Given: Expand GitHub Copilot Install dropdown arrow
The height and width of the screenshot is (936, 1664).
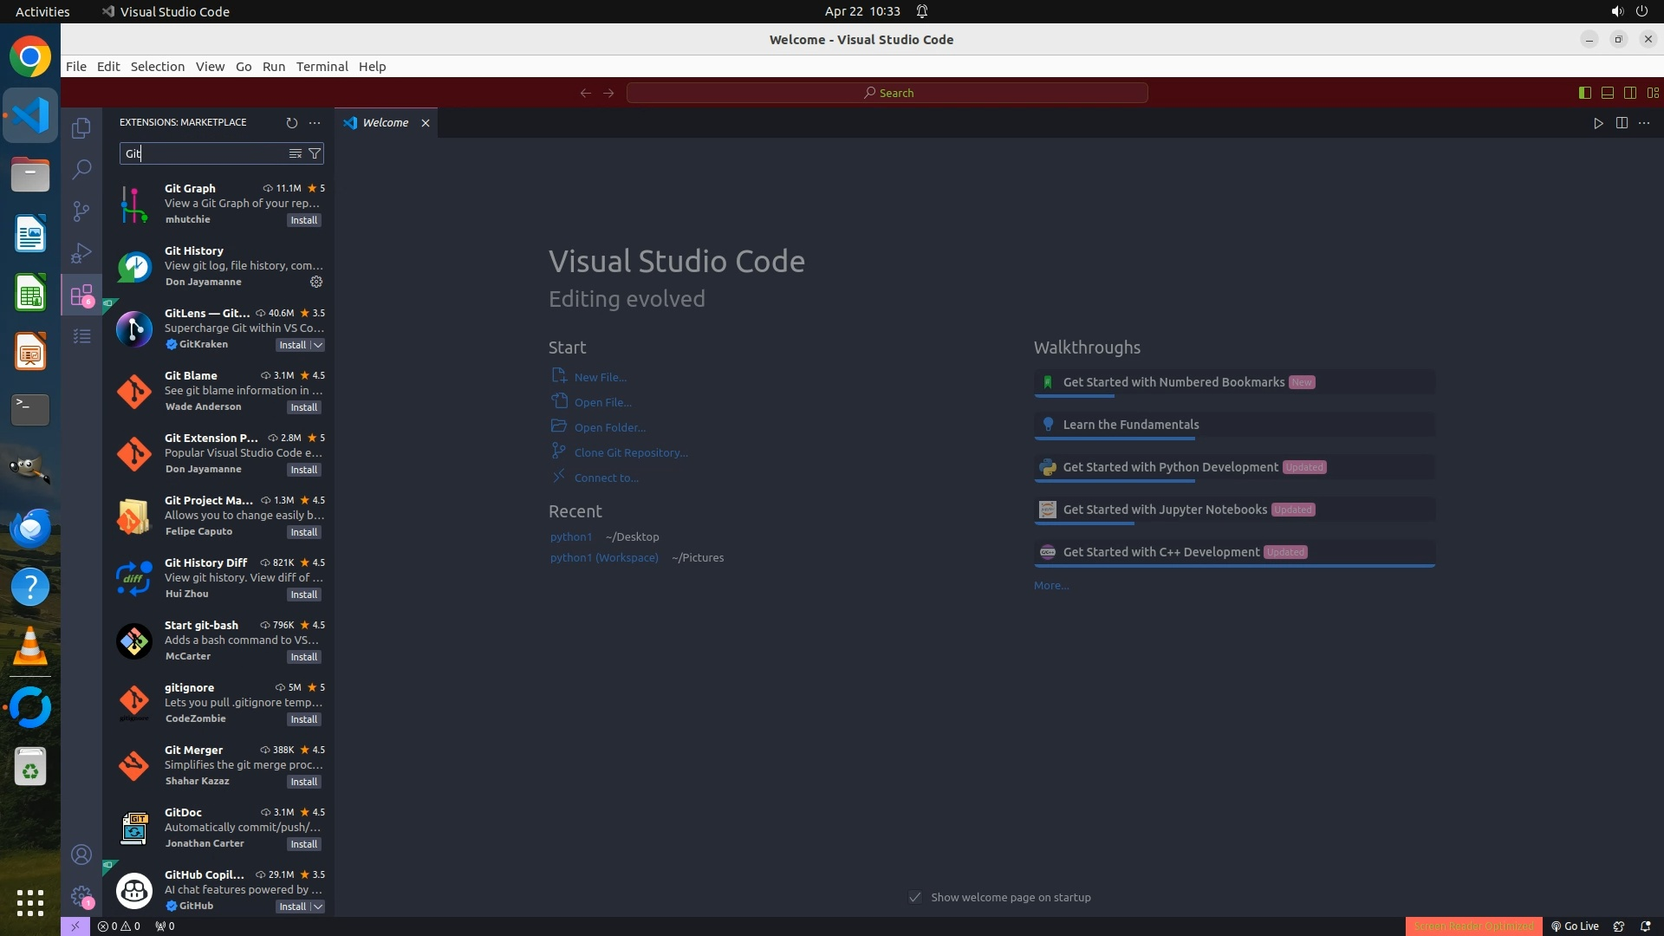Looking at the screenshot, I should (318, 907).
